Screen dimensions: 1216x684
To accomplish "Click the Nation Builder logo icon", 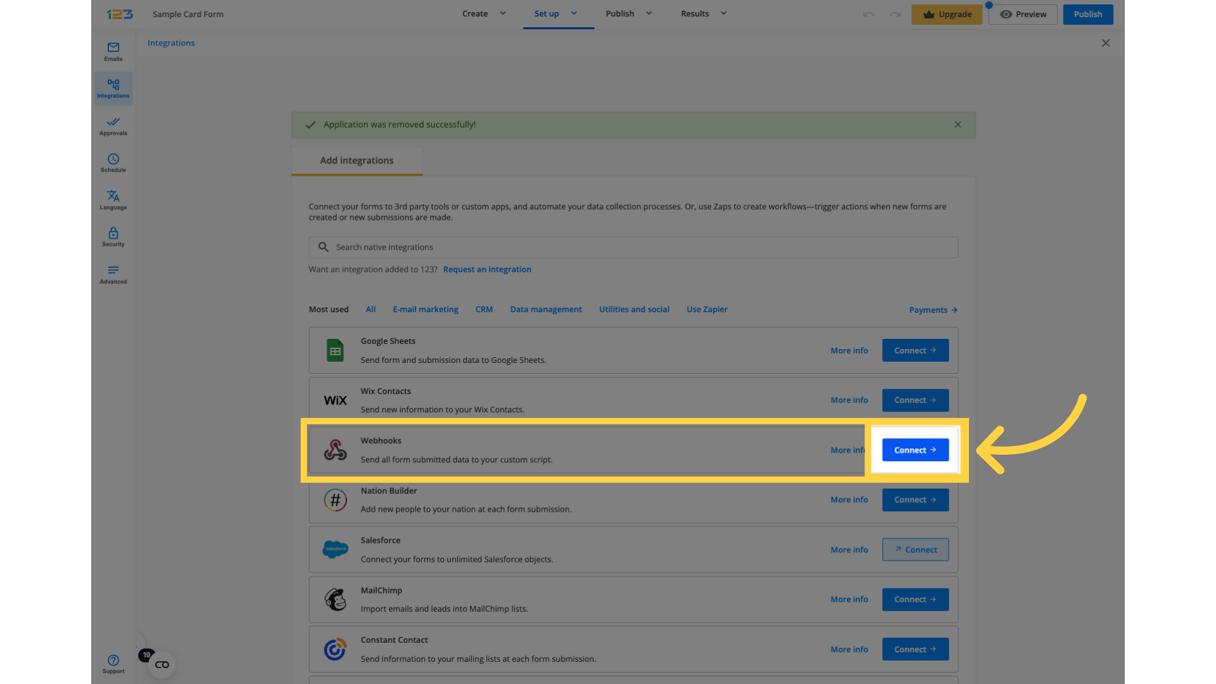I will (335, 500).
